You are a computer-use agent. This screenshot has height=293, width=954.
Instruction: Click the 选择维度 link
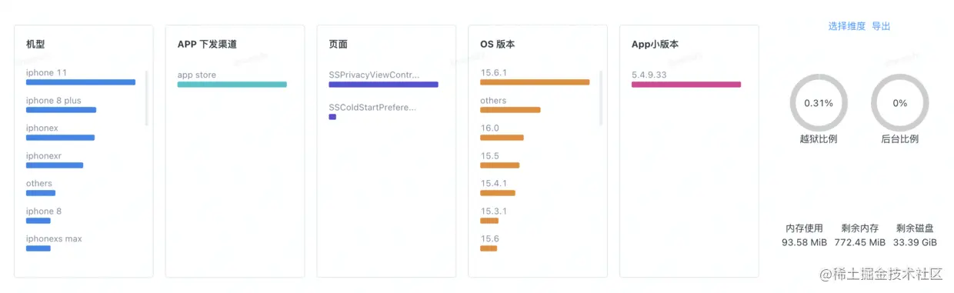[846, 26]
